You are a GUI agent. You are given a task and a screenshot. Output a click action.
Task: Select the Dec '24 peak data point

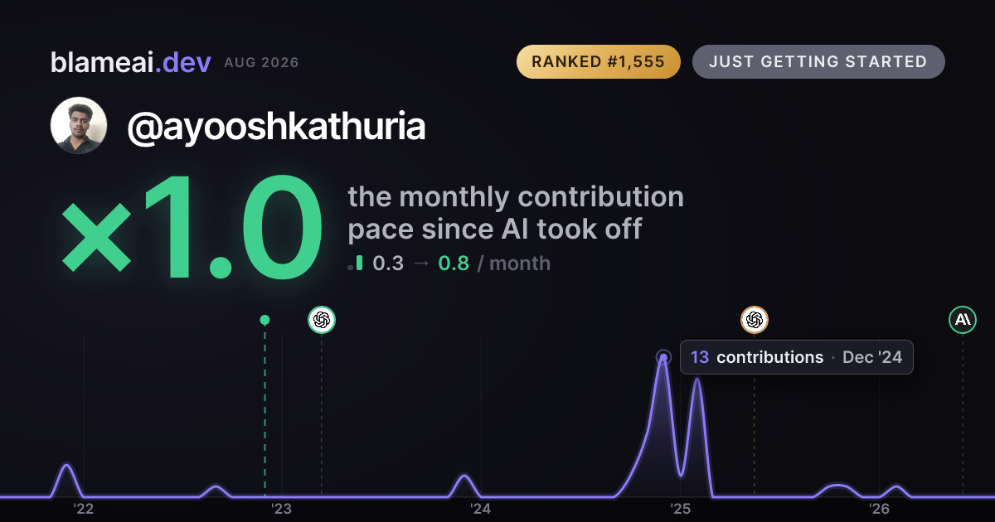click(x=663, y=358)
